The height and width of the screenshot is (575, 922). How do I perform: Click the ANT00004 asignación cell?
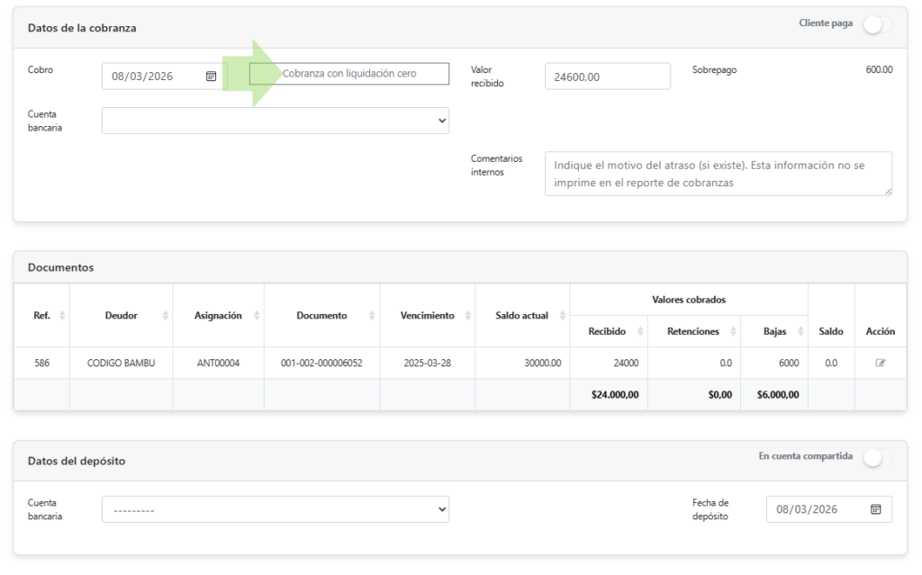[x=218, y=364]
